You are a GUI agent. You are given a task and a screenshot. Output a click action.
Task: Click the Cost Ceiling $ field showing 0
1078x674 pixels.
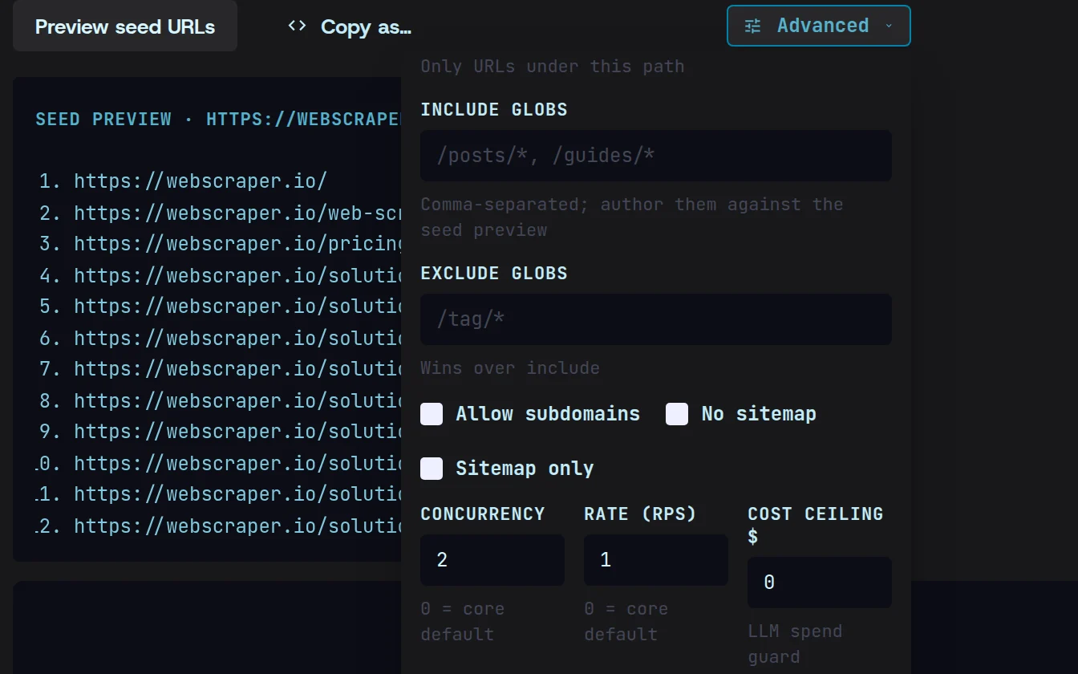pyautogui.click(x=820, y=583)
